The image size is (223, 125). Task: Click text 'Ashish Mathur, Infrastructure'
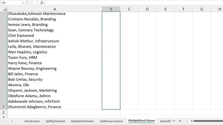click(33, 41)
